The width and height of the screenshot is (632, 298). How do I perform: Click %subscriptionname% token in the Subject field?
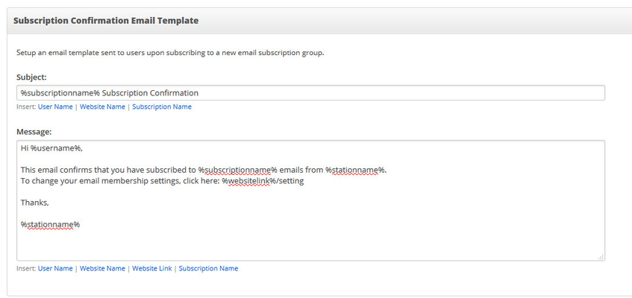point(60,93)
